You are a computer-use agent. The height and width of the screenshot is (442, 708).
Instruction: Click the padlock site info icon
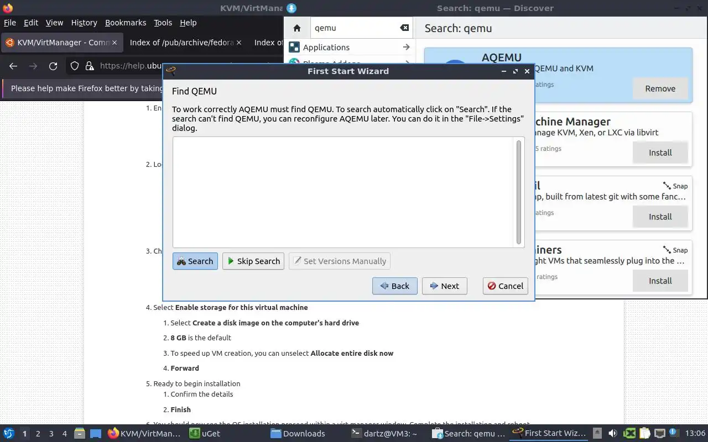pyautogui.click(x=90, y=66)
